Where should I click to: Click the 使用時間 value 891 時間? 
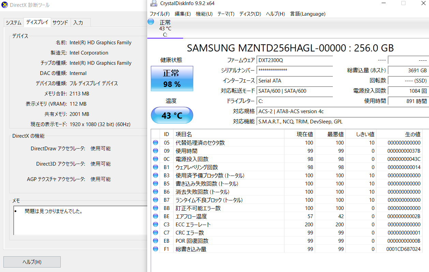409,101
